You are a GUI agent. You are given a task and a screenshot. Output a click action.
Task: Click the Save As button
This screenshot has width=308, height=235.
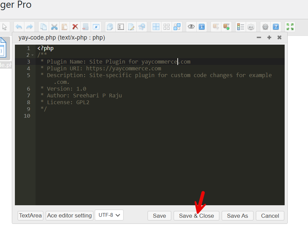[x=237, y=216]
